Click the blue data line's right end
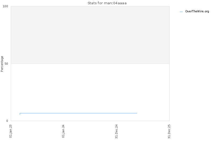This screenshot has width=215, height=161. (137, 113)
